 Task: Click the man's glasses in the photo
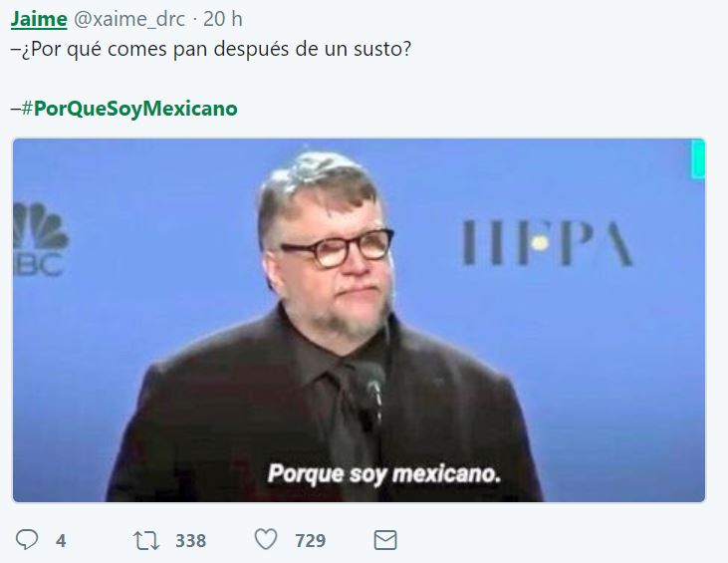(338, 247)
